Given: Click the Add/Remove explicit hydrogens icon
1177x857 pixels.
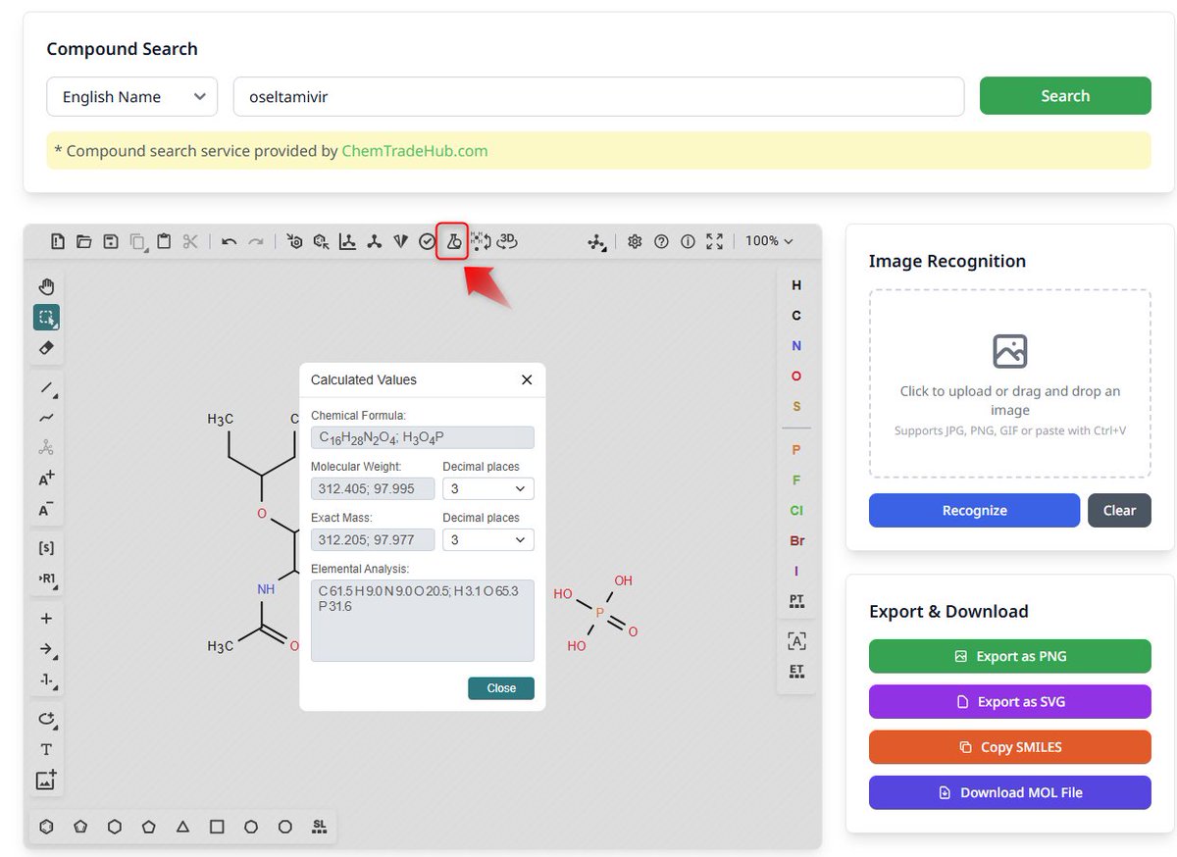Looking at the screenshot, I should 481,241.
